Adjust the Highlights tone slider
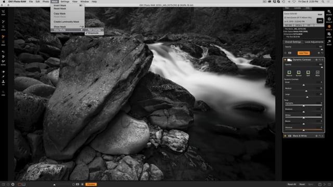Screen dimensions: 333x187 pyautogui.click(x=303, y=105)
